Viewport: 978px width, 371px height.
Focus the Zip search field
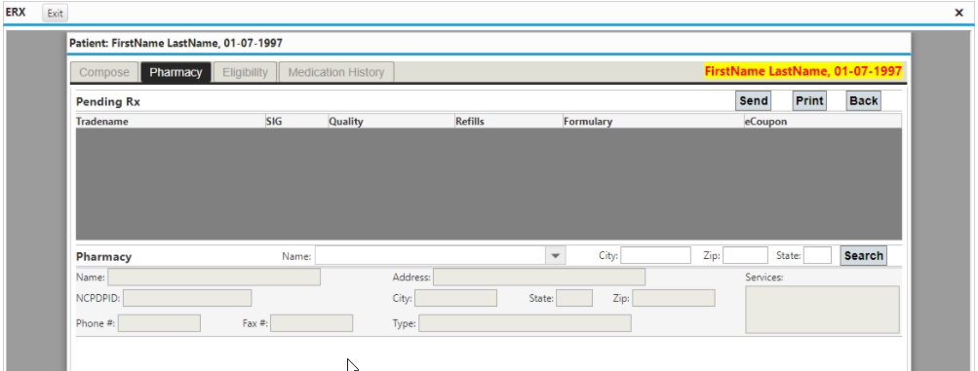pos(745,255)
